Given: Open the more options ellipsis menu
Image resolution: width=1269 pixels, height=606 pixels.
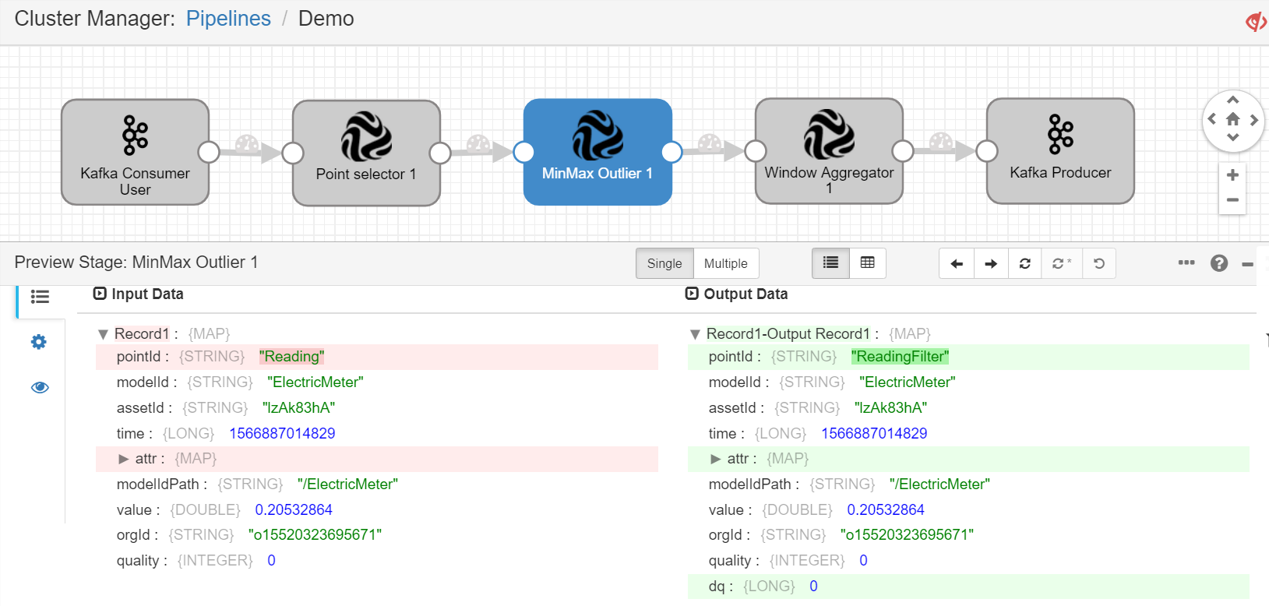Looking at the screenshot, I should [1186, 262].
